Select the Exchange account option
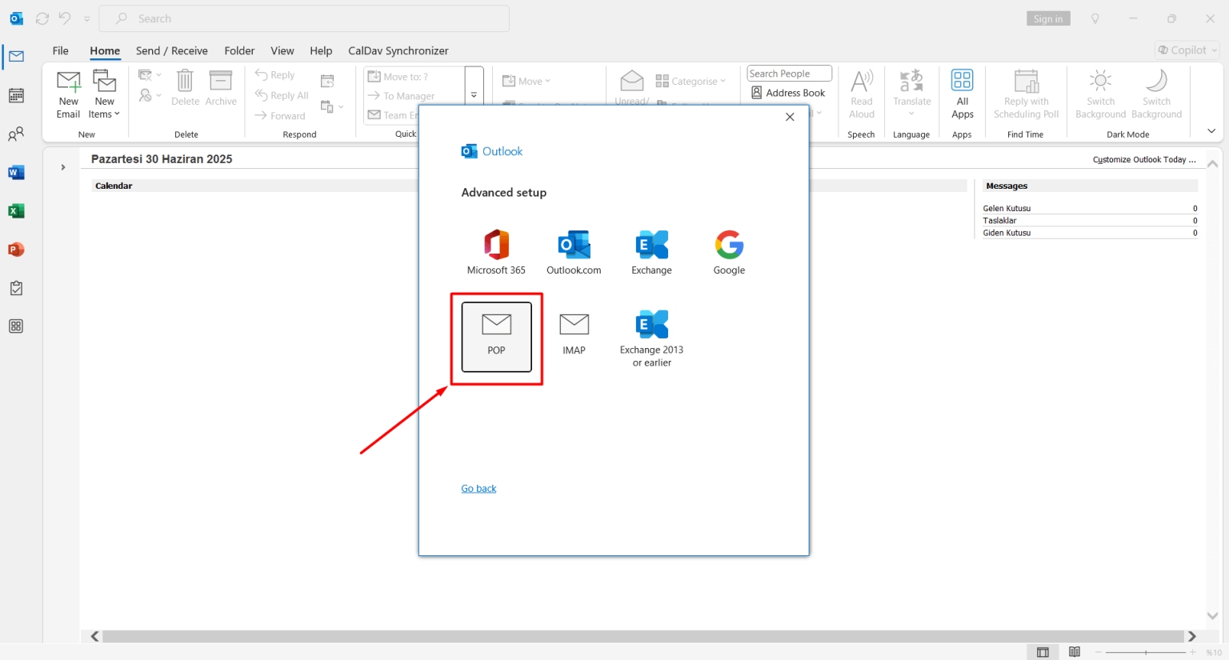Image resolution: width=1229 pixels, height=660 pixels. coord(651,251)
